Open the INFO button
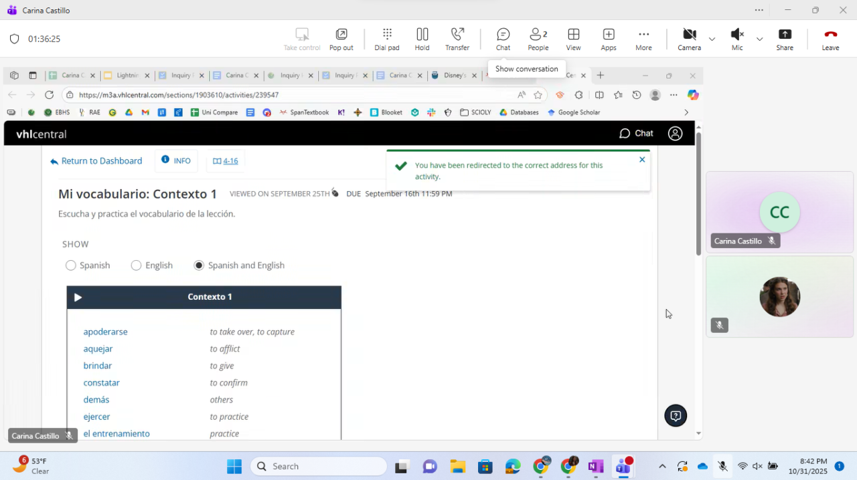 (x=176, y=160)
